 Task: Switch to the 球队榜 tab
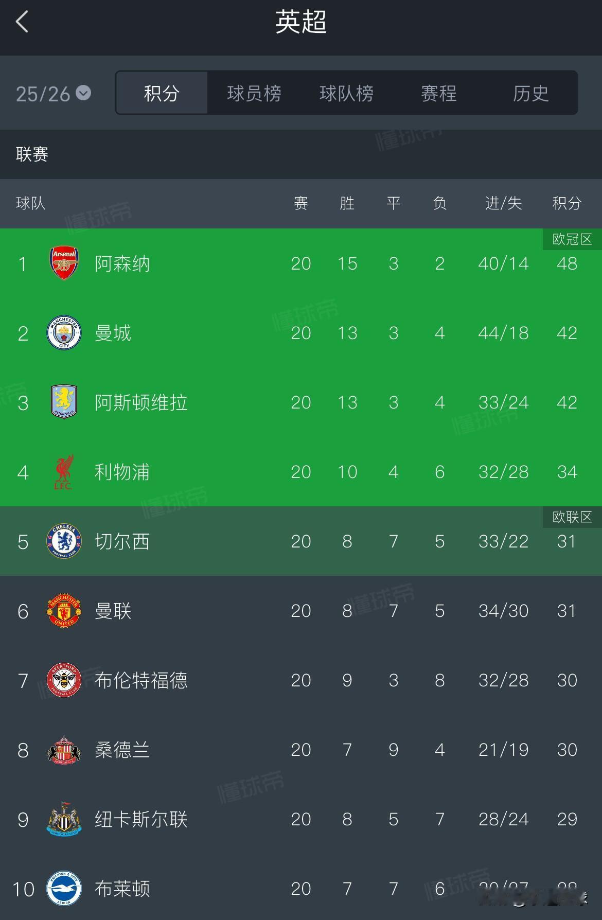[346, 93]
